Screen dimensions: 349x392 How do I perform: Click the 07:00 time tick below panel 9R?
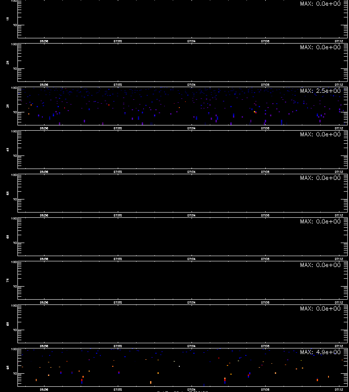point(118,389)
